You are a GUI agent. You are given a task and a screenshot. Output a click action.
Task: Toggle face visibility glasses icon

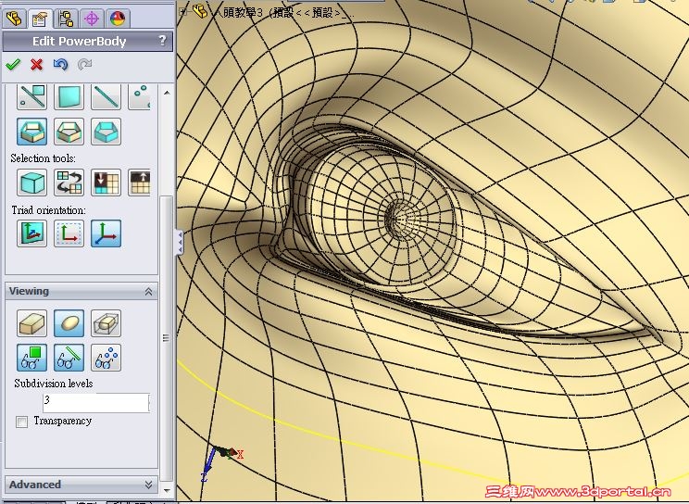pos(31,358)
